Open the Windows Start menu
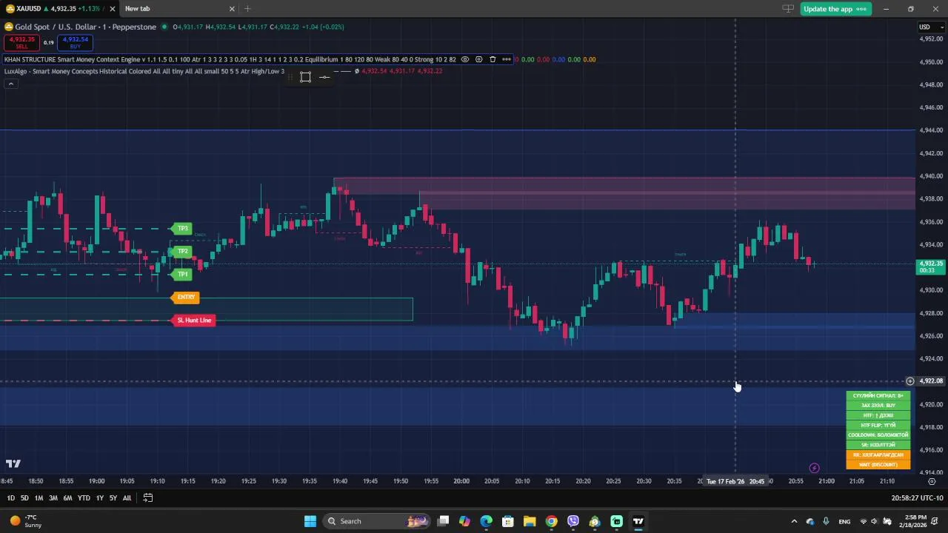The height and width of the screenshot is (533, 948). [x=310, y=521]
